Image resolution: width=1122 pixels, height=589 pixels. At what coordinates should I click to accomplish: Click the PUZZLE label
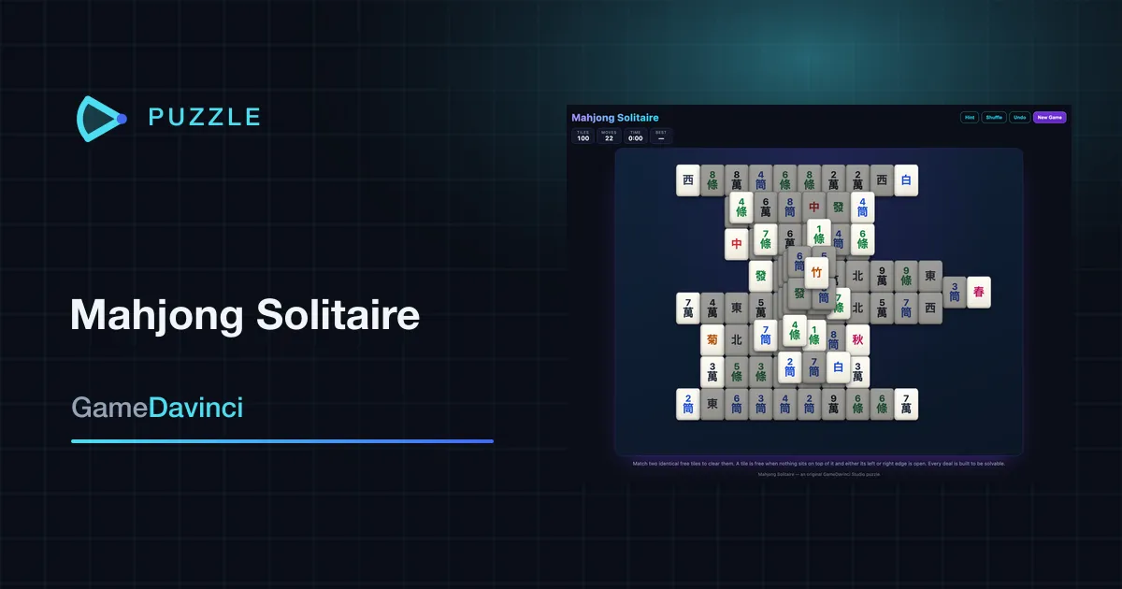[205, 118]
